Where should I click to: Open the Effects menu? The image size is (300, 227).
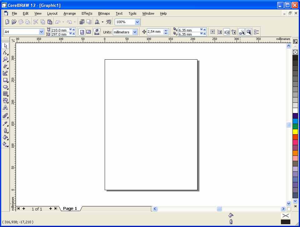click(87, 13)
